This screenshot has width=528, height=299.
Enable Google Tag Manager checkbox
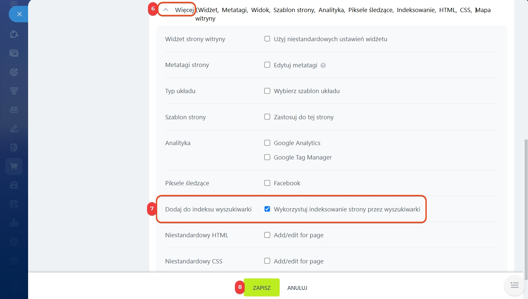pyautogui.click(x=267, y=157)
